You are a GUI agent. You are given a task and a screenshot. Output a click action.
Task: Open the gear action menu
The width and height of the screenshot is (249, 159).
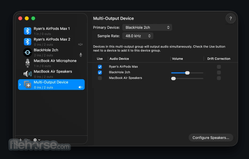point(37,140)
